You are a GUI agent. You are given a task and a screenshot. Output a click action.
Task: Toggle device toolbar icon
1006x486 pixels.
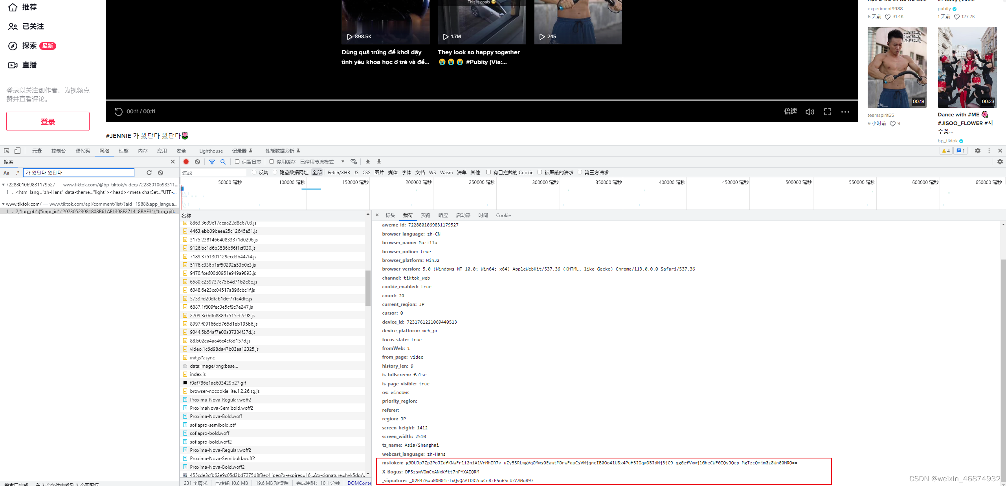(17, 151)
